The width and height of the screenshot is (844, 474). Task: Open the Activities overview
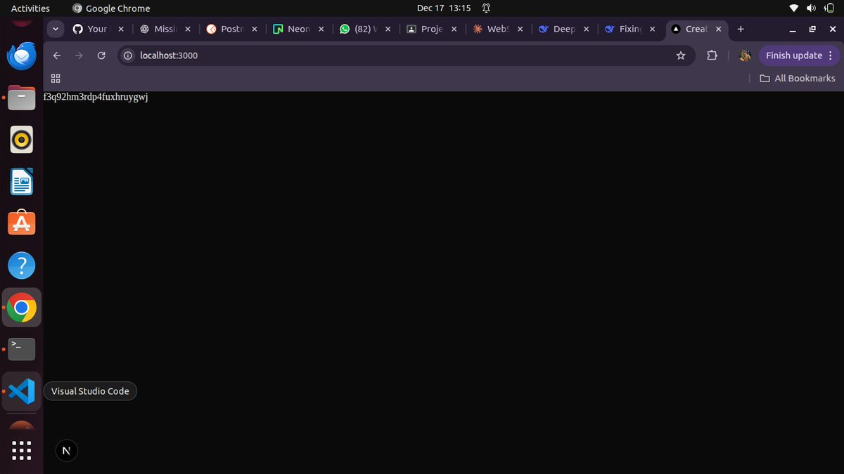pyautogui.click(x=30, y=8)
